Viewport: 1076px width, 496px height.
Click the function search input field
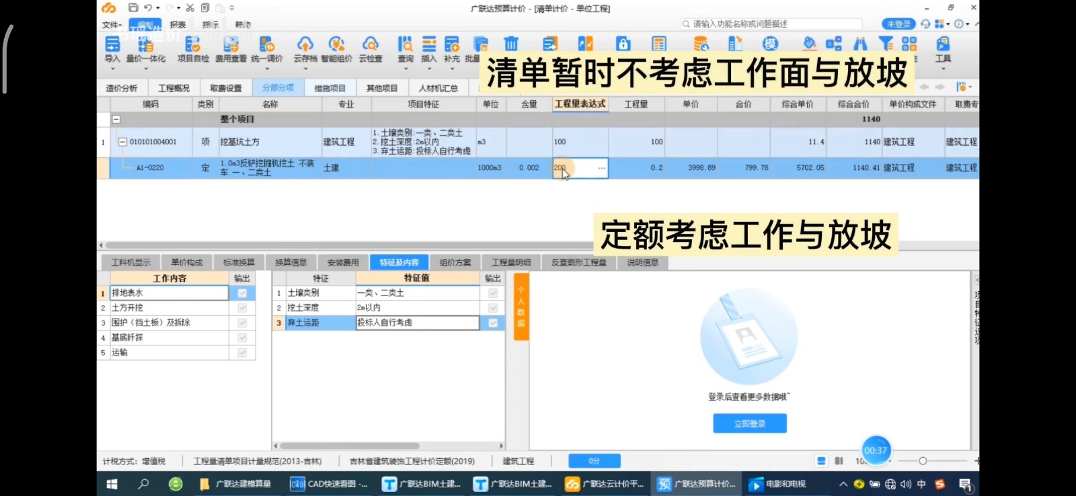[x=771, y=24]
